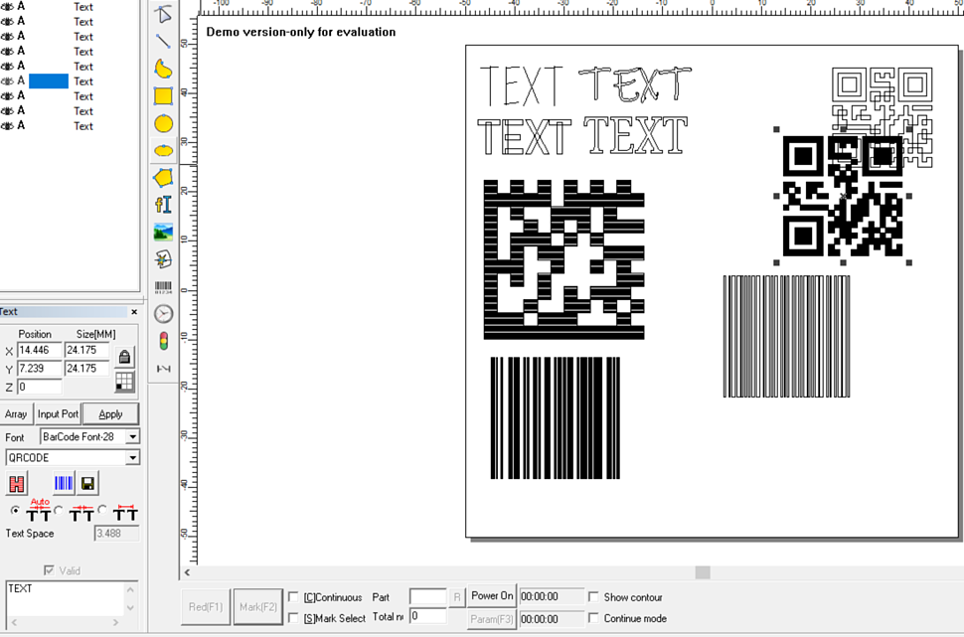Open barcode settings via blue bars icon
This screenshot has height=637, width=964.
pos(64,483)
